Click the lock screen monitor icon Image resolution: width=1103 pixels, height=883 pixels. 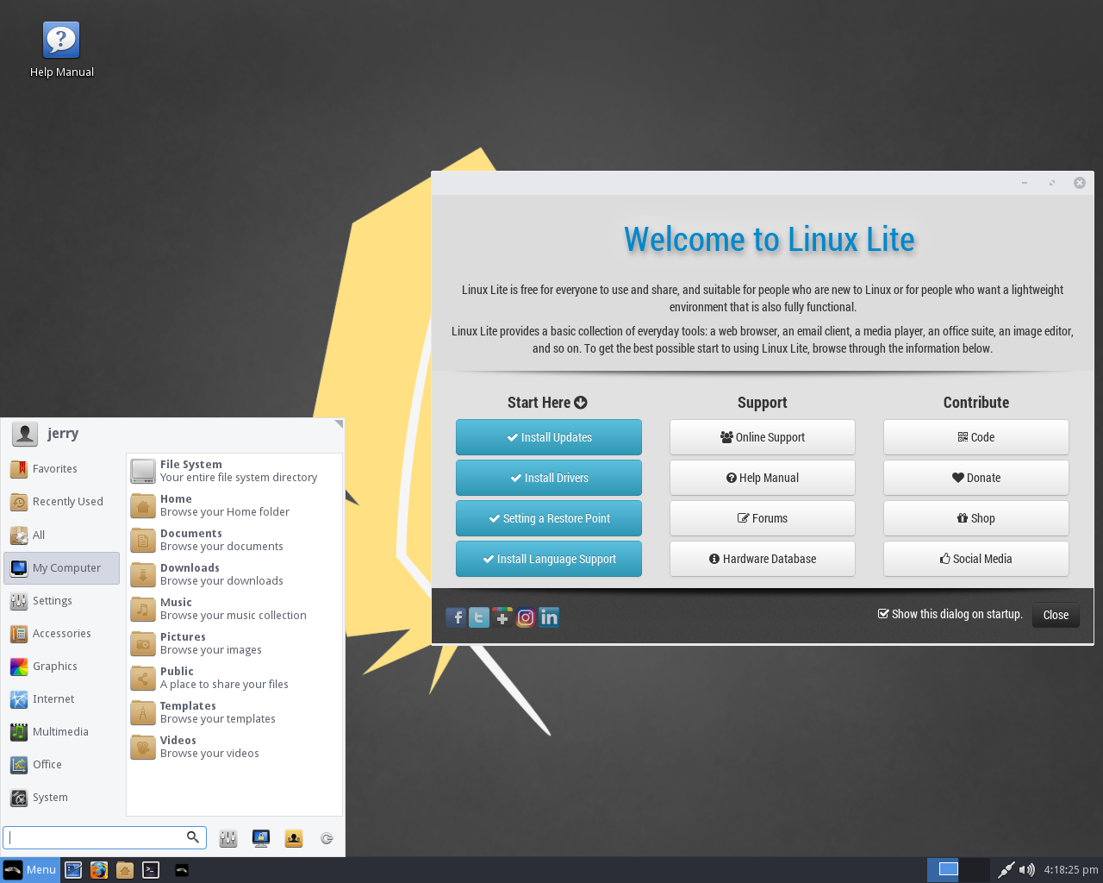(x=261, y=838)
